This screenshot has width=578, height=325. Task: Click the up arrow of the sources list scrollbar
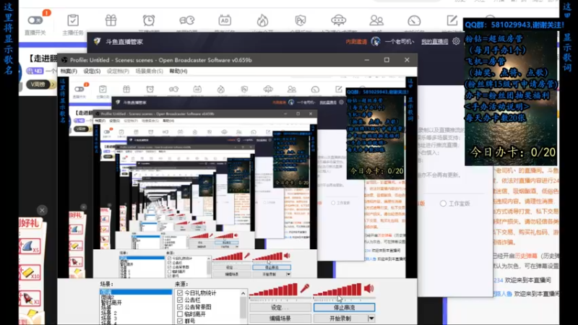[243, 293]
